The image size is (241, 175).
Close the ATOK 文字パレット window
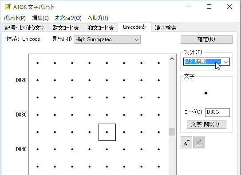[229, 7]
